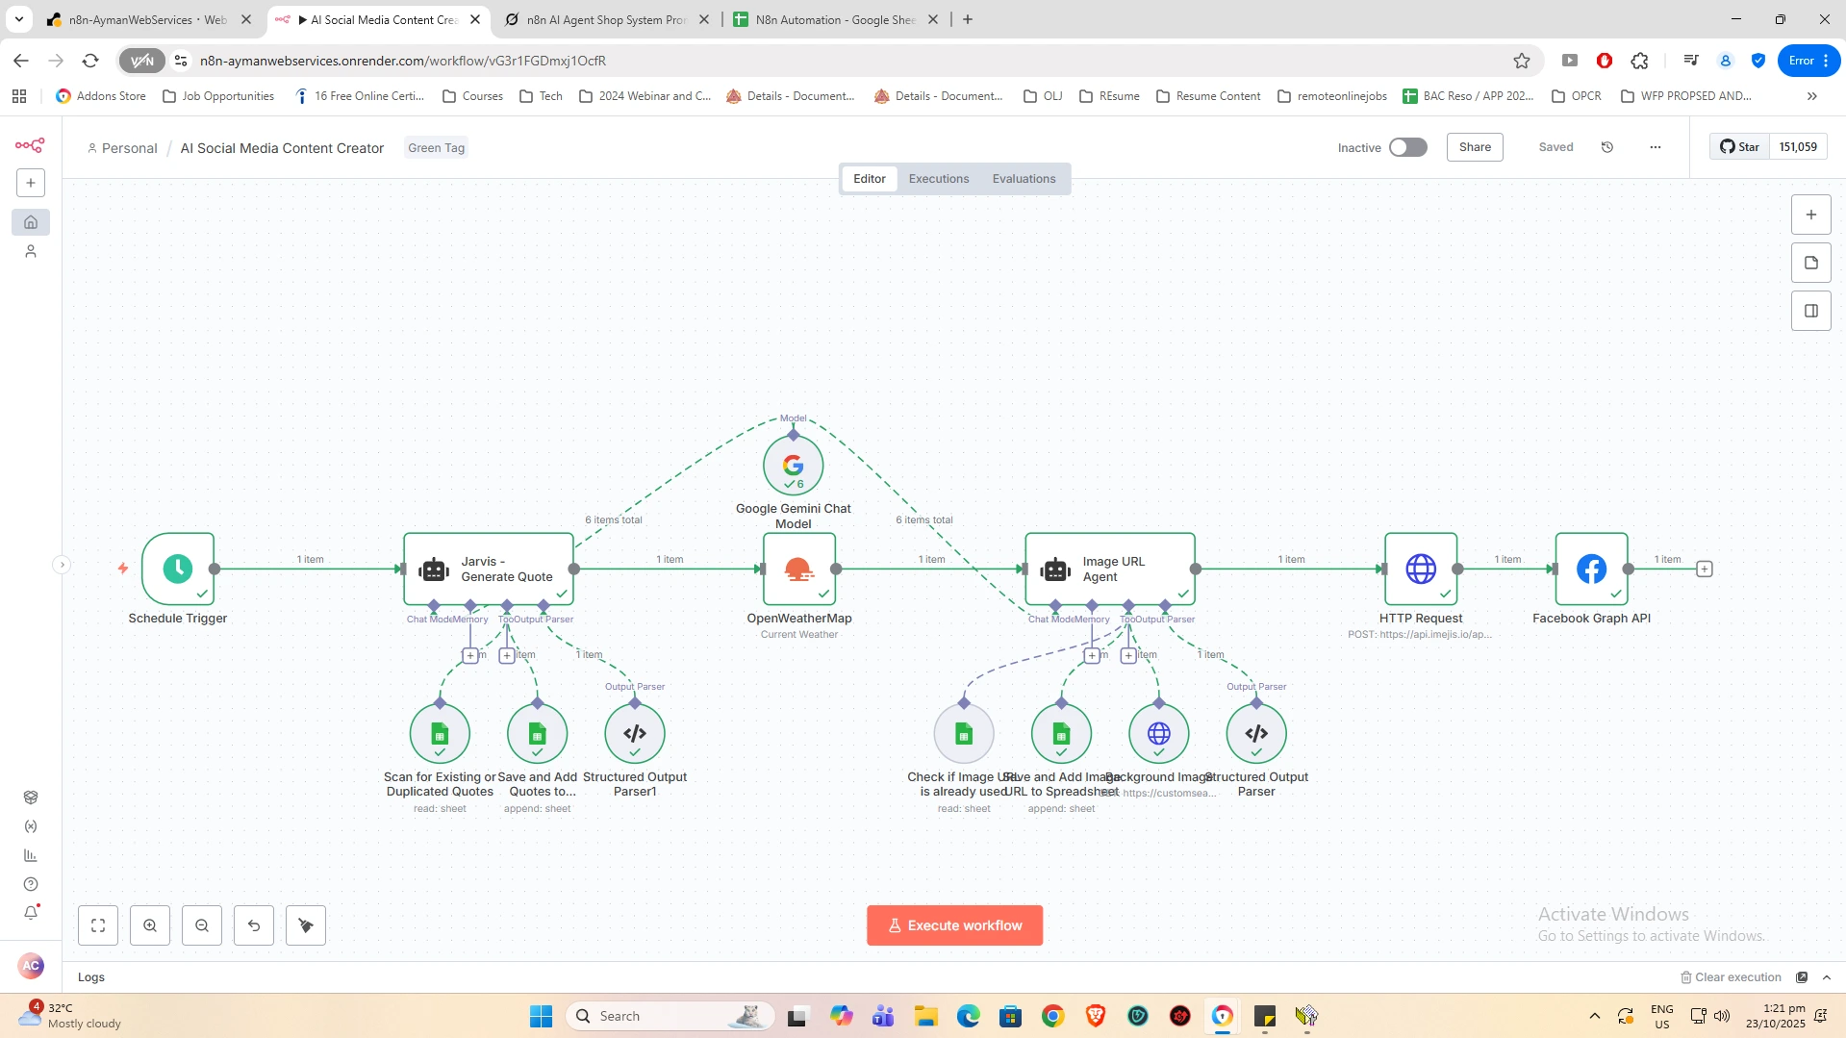1846x1038 pixels.
Task: Pop out the logs panel
Action: [x=1802, y=977]
